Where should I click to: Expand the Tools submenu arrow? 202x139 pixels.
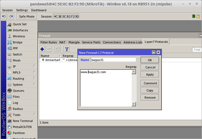tap(34, 115)
